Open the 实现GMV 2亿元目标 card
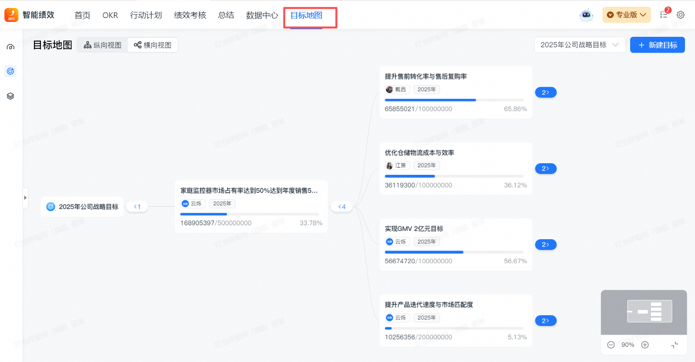The height and width of the screenshot is (362, 695). [456, 244]
